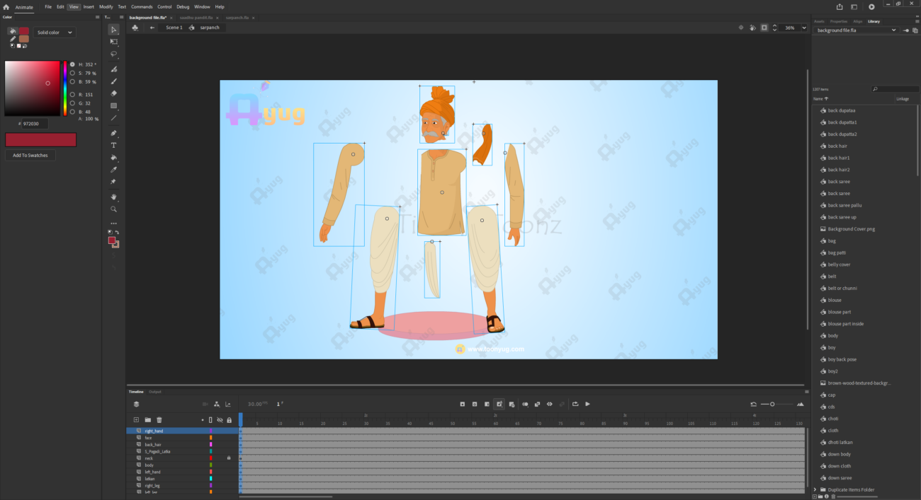921x500 pixels.
Task: Expand the Duplicate Items Folder
Action: (815, 489)
